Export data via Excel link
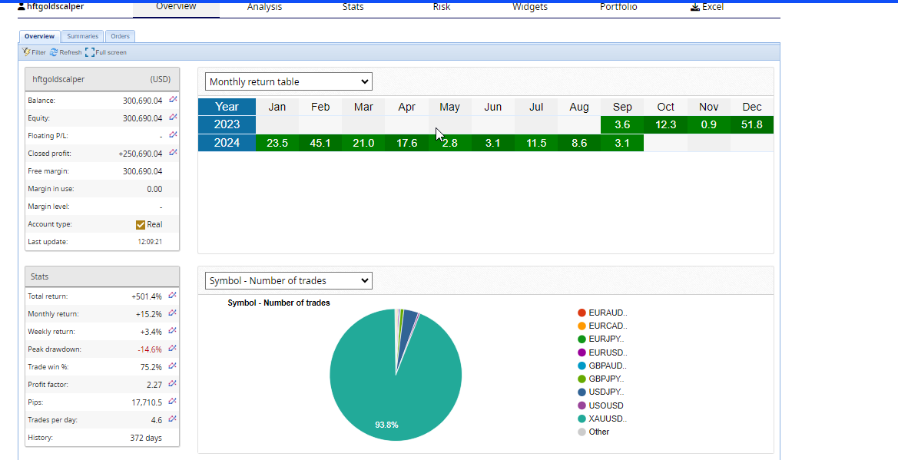 (x=707, y=7)
